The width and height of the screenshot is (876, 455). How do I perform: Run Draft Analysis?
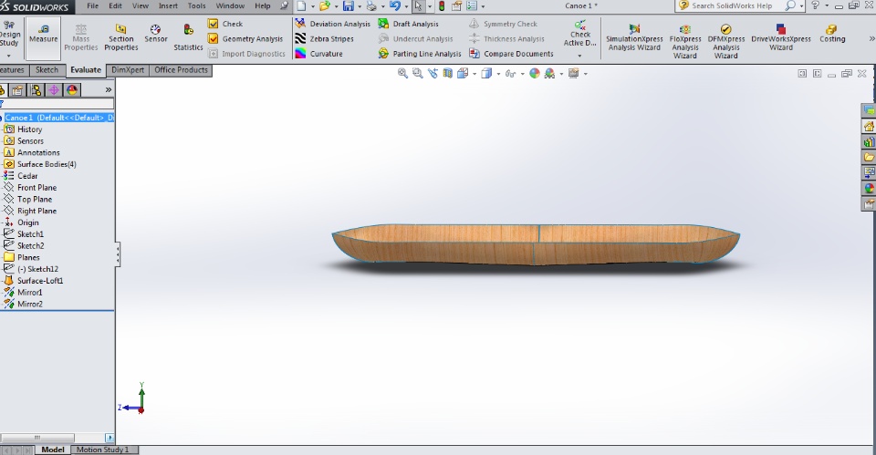tap(409, 24)
